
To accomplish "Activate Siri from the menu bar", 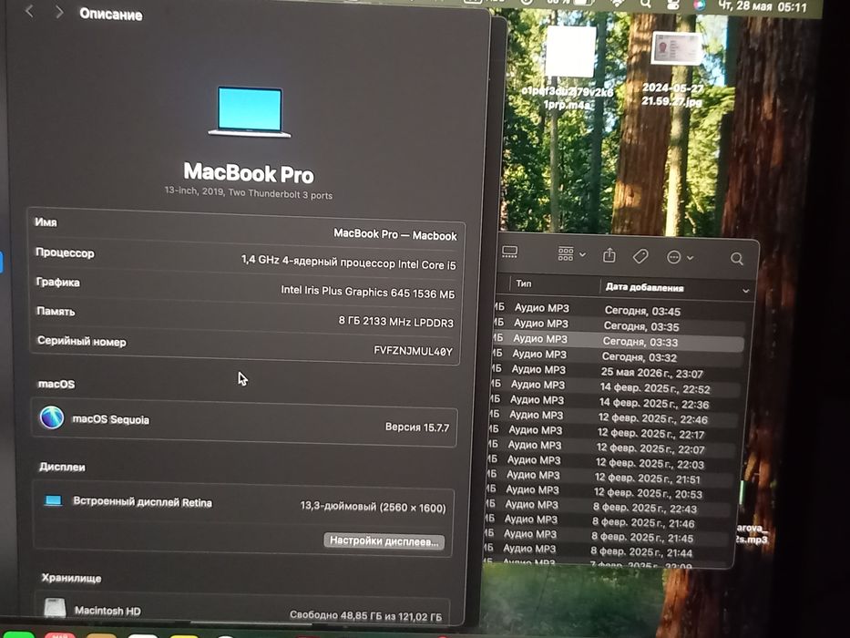I will 700,5.
